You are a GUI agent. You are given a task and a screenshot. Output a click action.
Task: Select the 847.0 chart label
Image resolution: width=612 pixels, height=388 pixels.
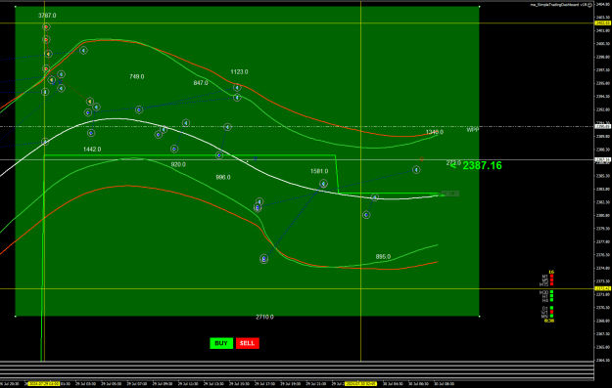[201, 83]
